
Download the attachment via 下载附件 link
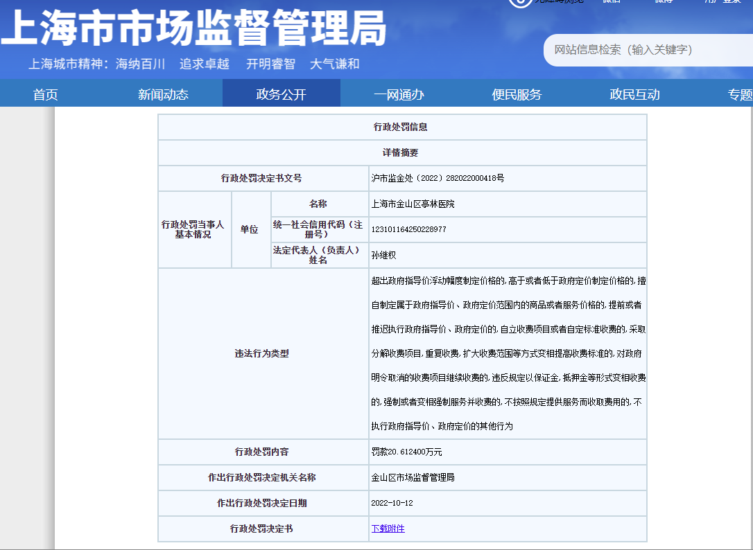tap(388, 529)
